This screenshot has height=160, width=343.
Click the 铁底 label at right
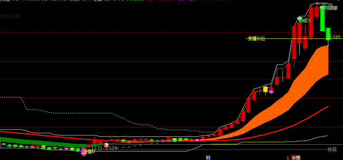(332, 150)
